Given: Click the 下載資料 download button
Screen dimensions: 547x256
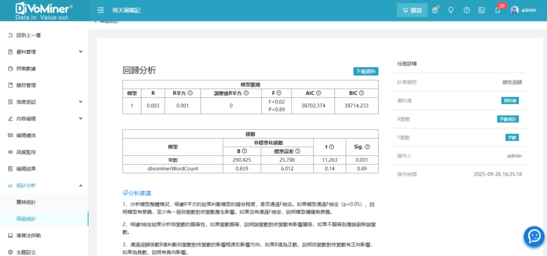Looking at the screenshot, I should [x=366, y=71].
